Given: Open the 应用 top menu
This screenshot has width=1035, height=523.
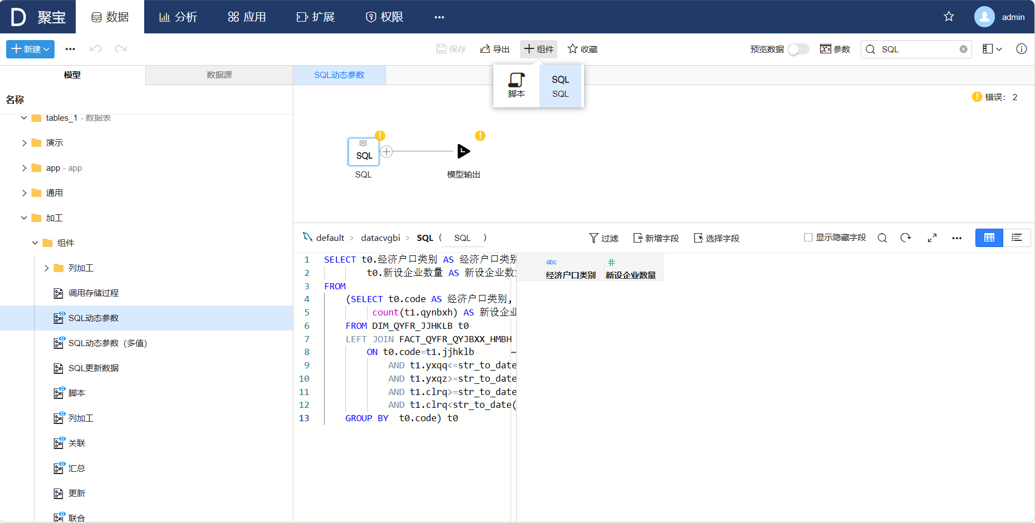Looking at the screenshot, I should click(247, 17).
